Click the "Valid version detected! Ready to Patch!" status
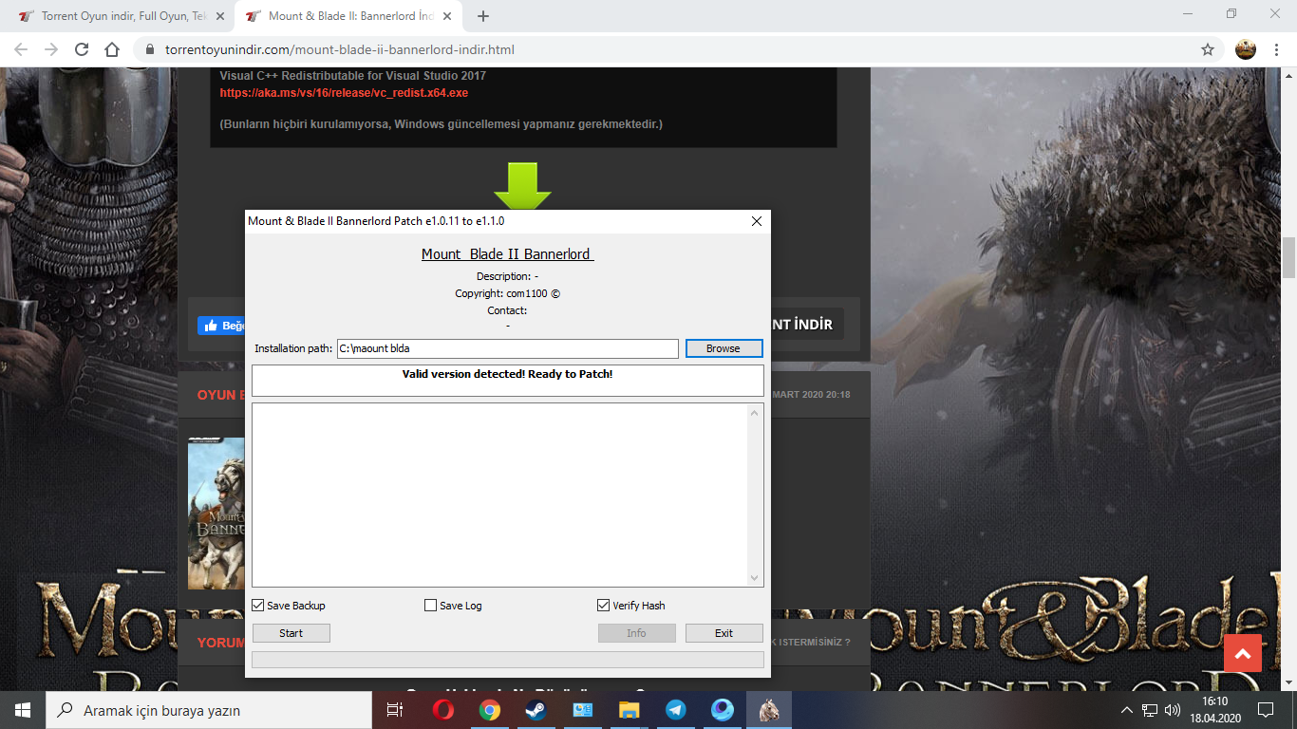Viewport: 1297px width, 729px height. click(508, 374)
